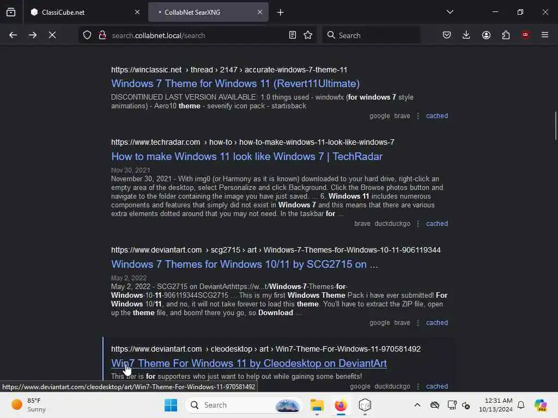Open the Windows Start menu
The height and width of the screenshot is (418, 558).
171,405
